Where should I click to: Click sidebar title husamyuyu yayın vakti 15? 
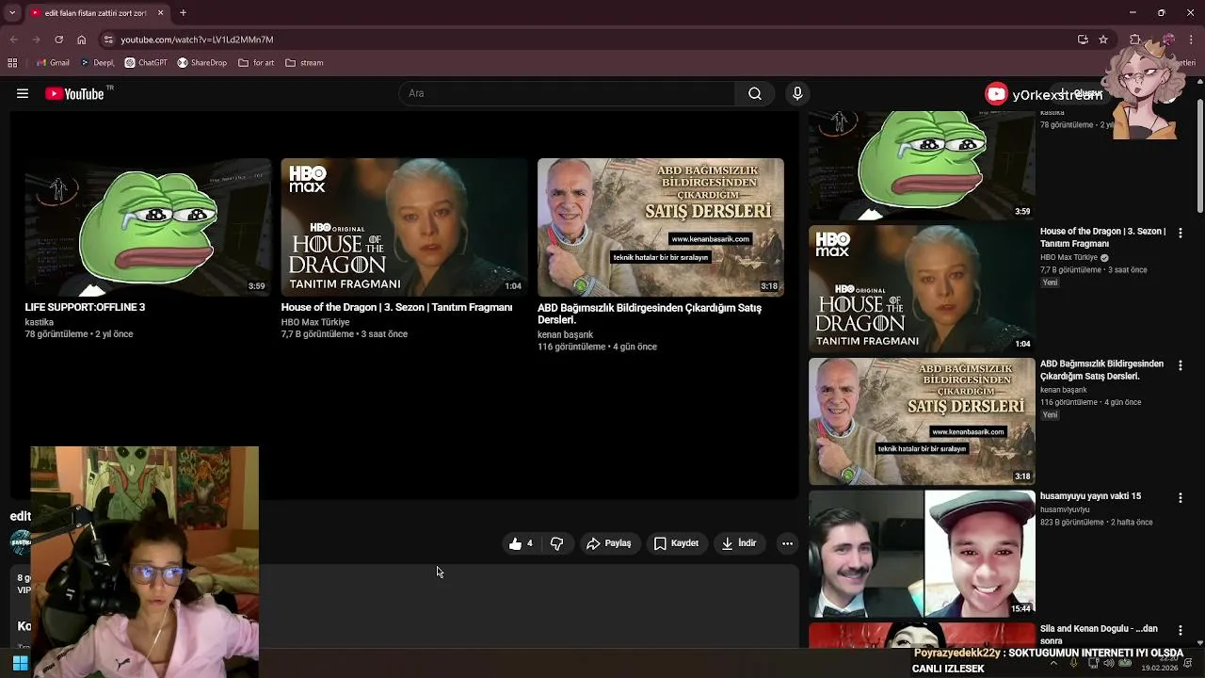pyautogui.click(x=1090, y=496)
